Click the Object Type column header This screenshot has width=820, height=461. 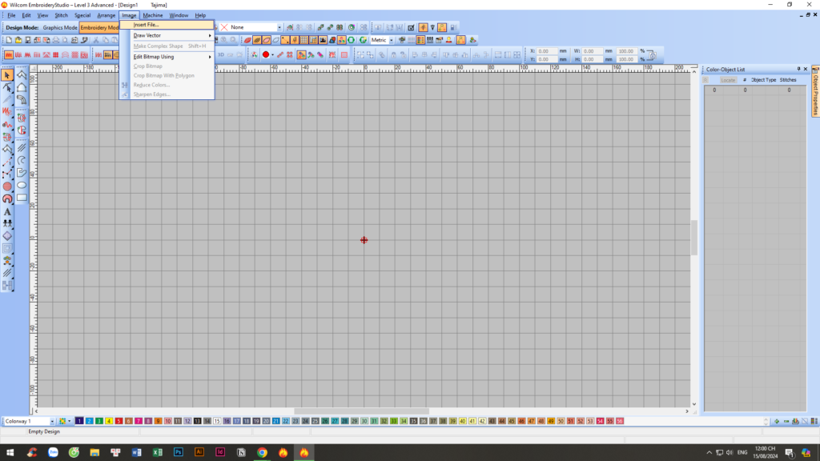(763, 80)
